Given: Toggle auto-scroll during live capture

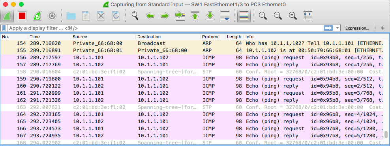Looking at the screenshot, I should (x=225, y=16).
